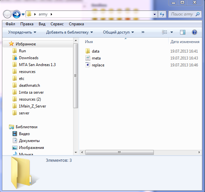Image resolution: width=205 pixels, height=192 pixels.
Task: Open the 1mta sa server favorite
Action: 31,92
